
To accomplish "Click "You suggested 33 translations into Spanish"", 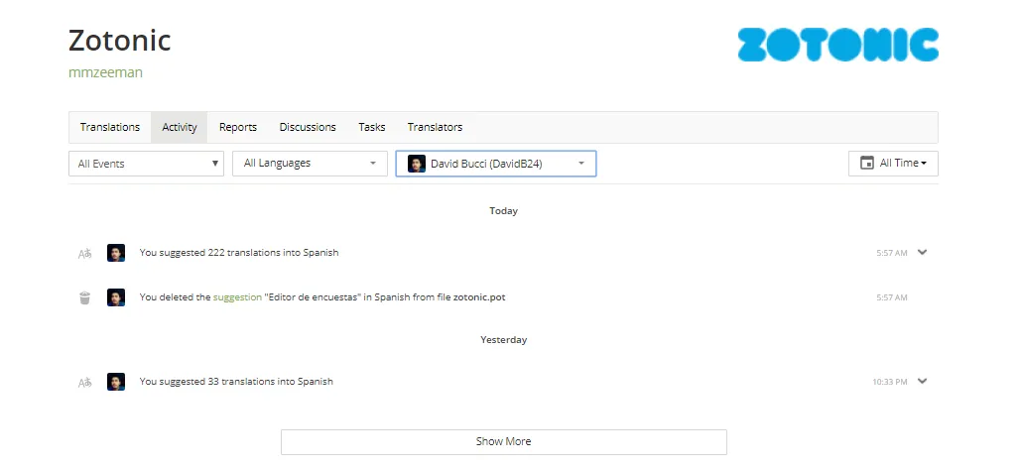I will click(x=236, y=382).
